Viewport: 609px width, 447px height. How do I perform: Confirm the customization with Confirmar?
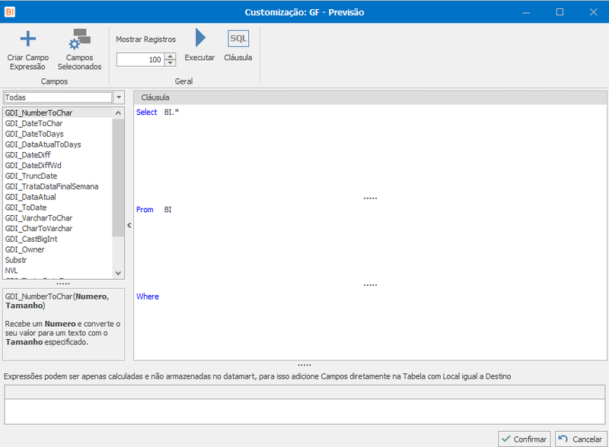pos(525,439)
